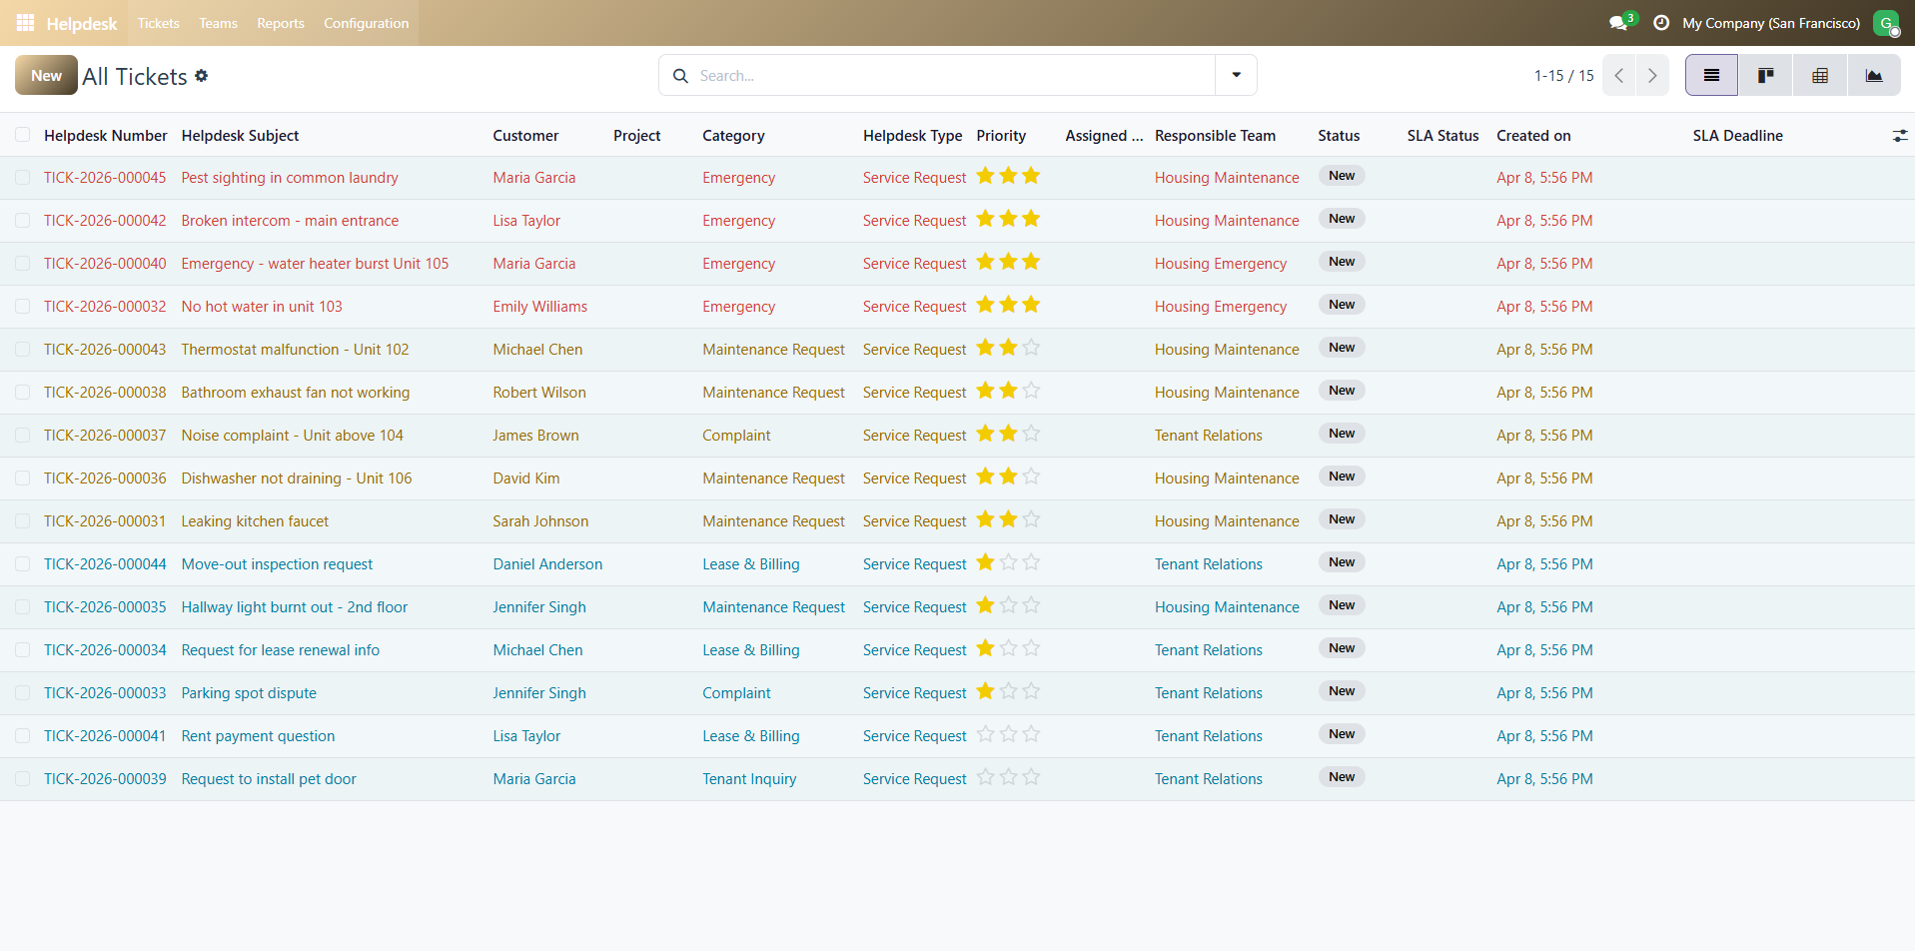The height and width of the screenshot is (951, 1915).
Task: Open the apps grid menu icon
Action: pyautogui.click(x=25, y=23)
